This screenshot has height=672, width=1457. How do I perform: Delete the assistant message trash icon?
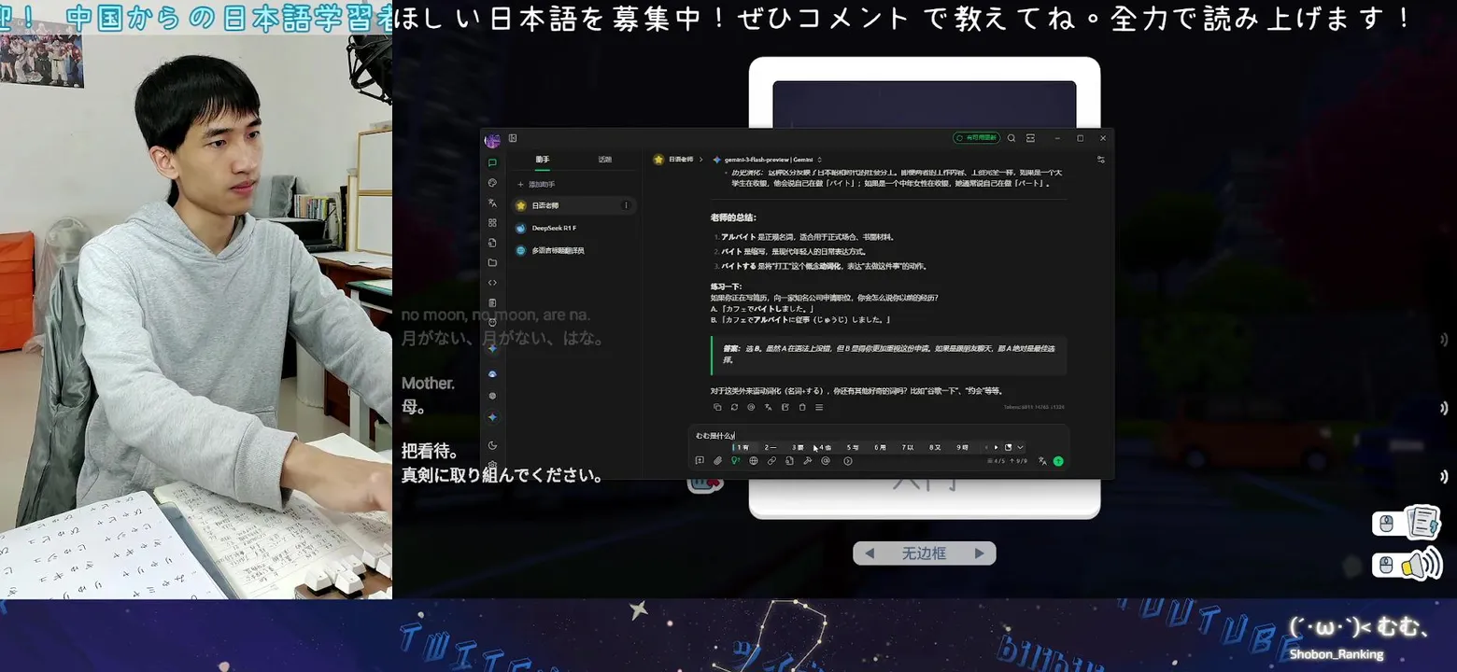[x=802, y=407]
